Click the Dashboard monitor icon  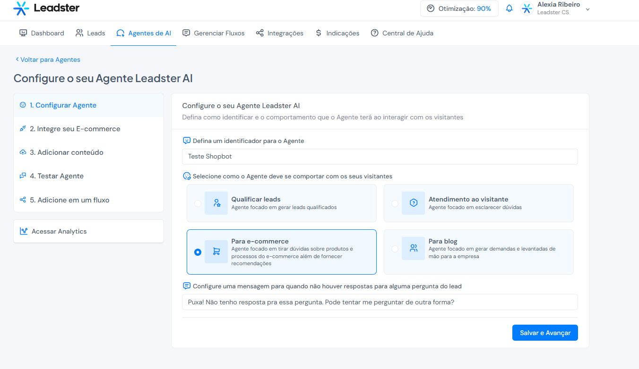(23, 33)
